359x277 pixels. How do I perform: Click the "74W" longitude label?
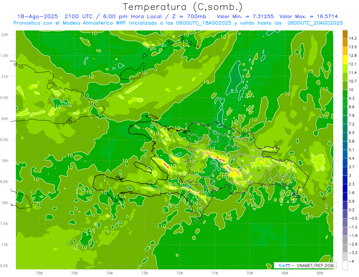point(109,273)
